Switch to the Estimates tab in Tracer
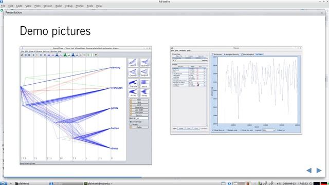Image resolution: width=329 pixels, height=185 pixels. tap(217, 54)
